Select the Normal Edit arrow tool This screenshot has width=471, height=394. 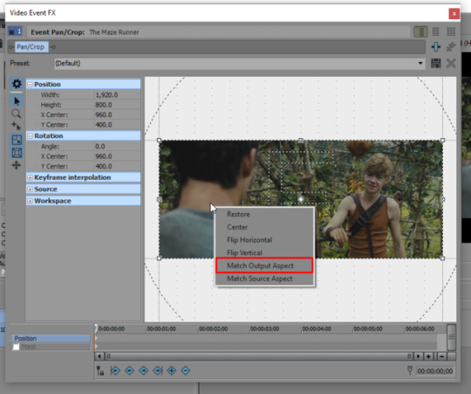17,101
